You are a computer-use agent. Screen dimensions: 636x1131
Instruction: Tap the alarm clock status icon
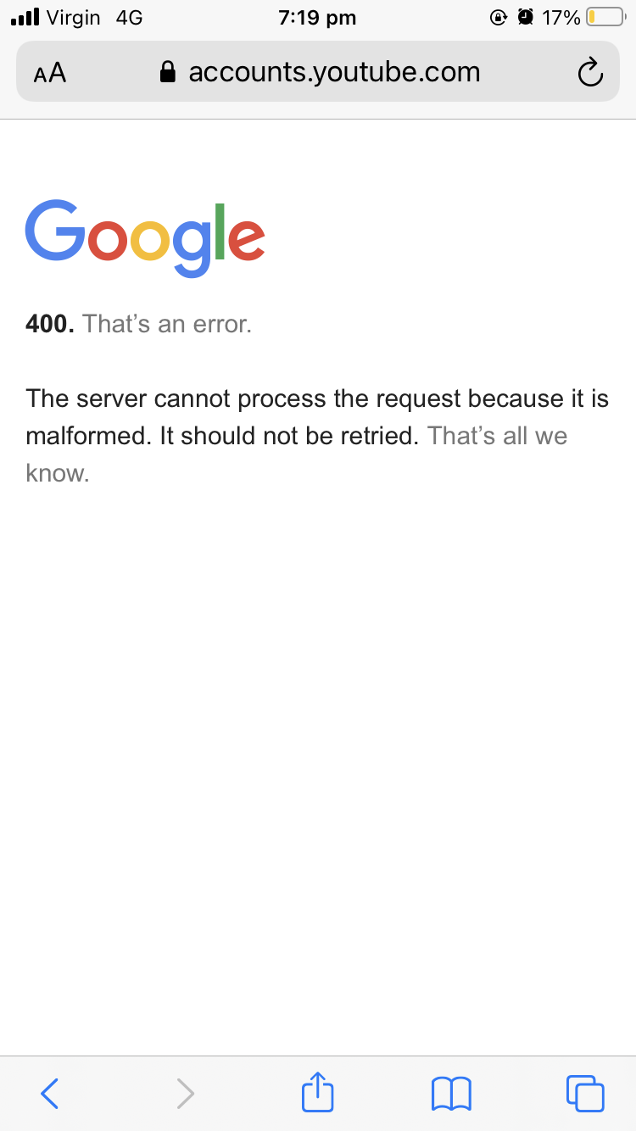tap(525, 17)
